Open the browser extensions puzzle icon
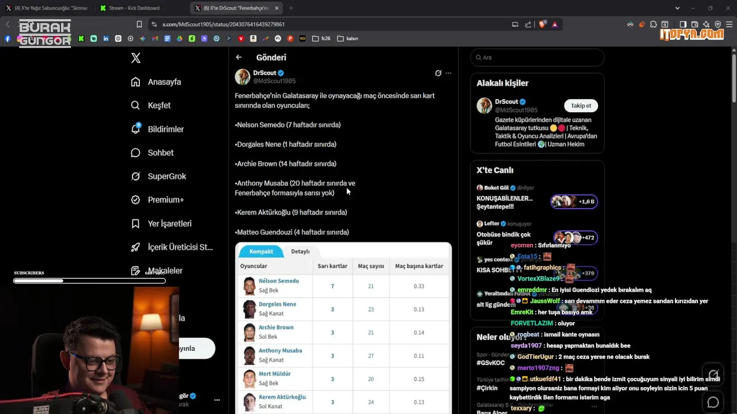 click(x=653, y=24)
